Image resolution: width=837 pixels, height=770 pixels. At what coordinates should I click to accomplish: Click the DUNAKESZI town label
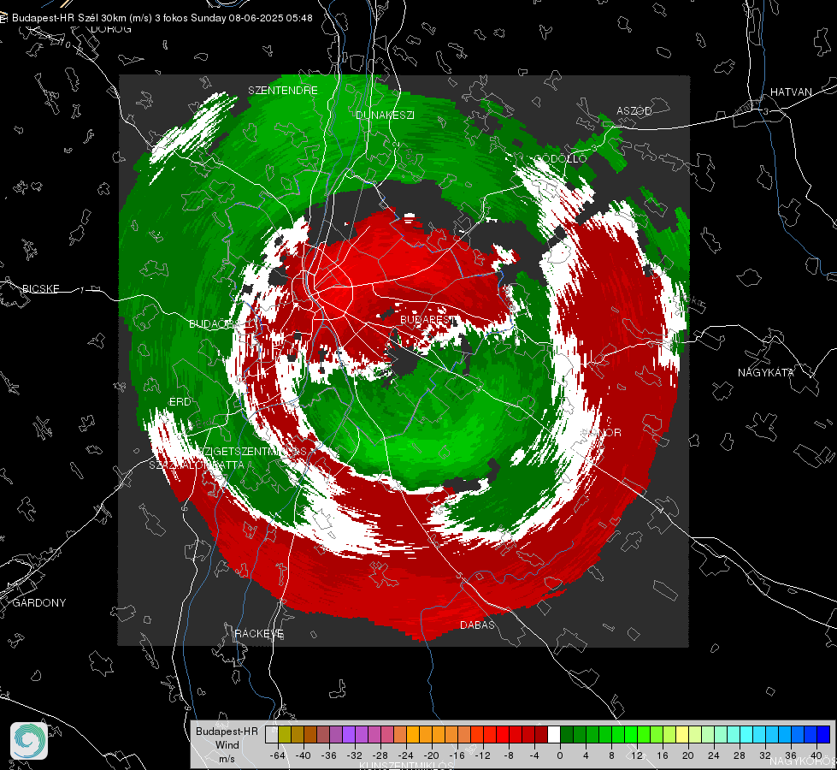click(x=385, y=115)
